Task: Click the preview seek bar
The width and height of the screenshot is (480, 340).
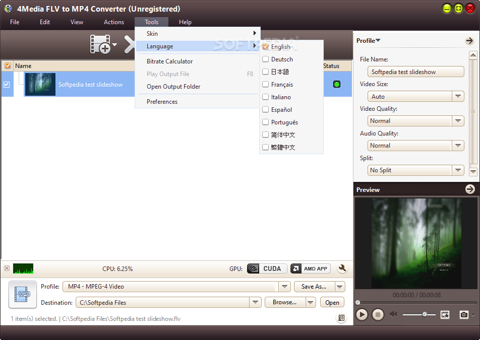Action: pyautogui.click(x=416, y=303)
